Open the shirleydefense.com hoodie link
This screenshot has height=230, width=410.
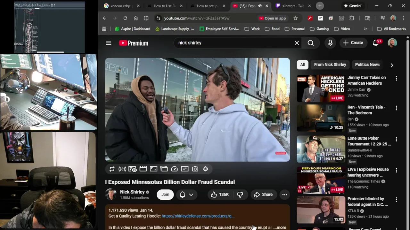(x=198, y=216)
